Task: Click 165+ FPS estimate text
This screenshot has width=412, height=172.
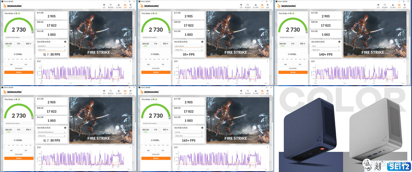Action: [188, 140]
